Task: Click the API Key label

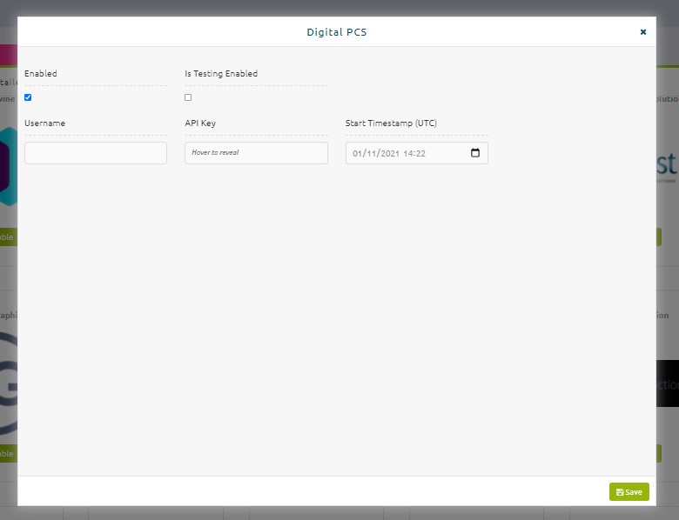Action: pyautogui.click(x=200, y=123)
